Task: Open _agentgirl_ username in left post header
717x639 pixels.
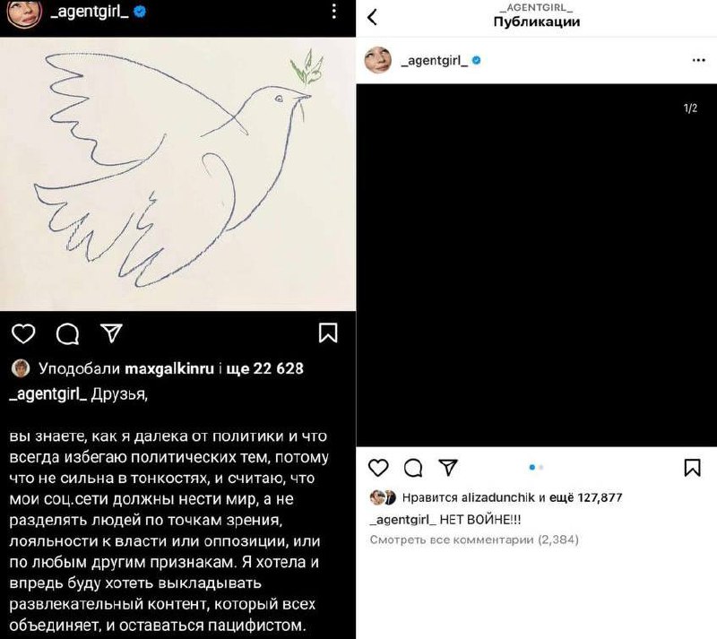Action: click(x=90, y=11)
